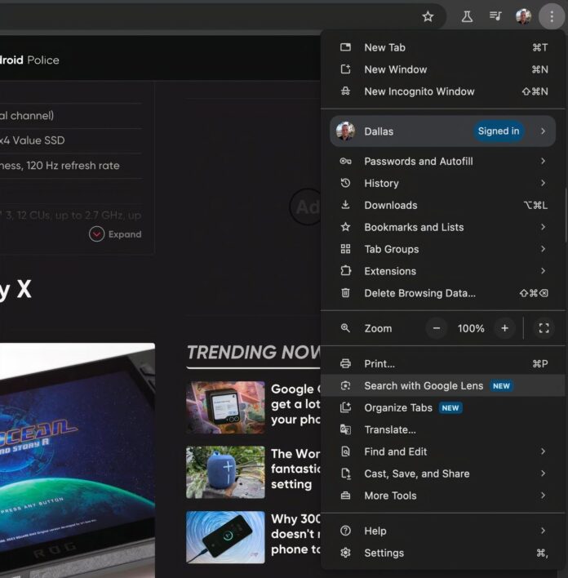Image resolution: width=568 pixels, height=578 pixels.
Task: Select Print… menu item
Action: [x=442, y=364]
